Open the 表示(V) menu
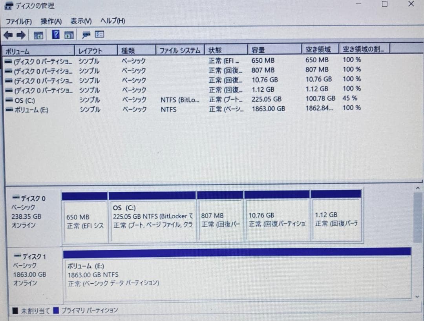 pyautogui.click(x=80, y=20)
